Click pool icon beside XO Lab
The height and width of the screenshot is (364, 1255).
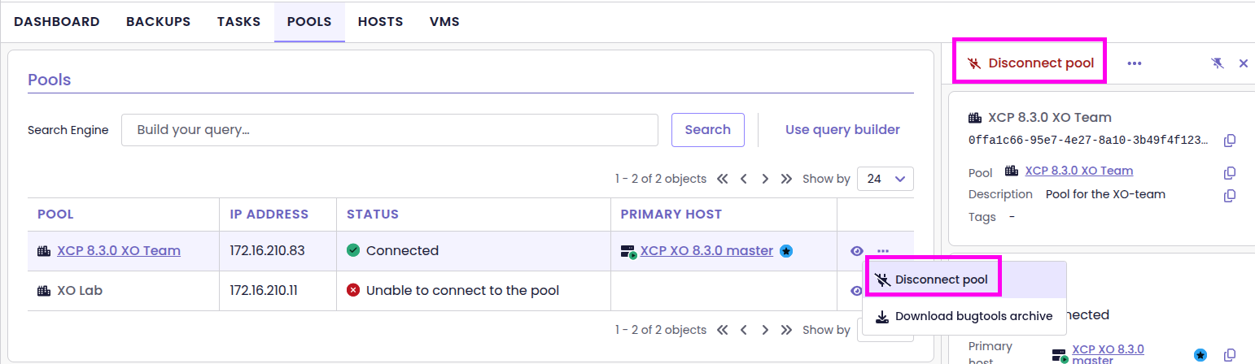pyautogui.click(x=44, y=290)
